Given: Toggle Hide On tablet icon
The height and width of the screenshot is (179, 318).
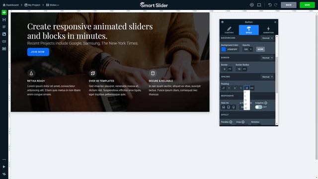Looking at the screenshot, I should coord(229,107).
